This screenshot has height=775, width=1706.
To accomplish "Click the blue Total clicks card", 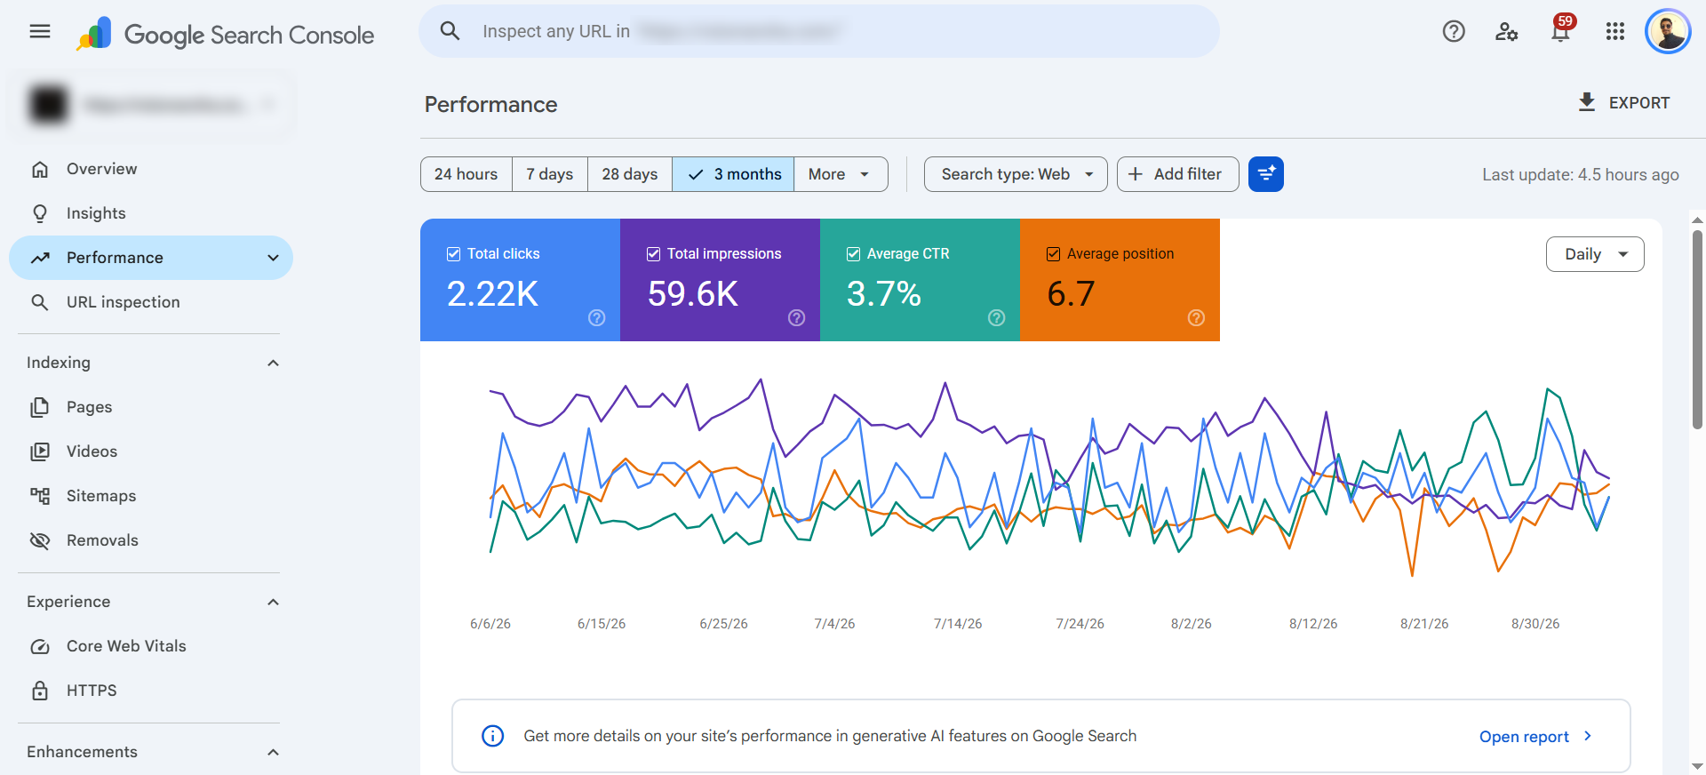I will click(520, 280).
